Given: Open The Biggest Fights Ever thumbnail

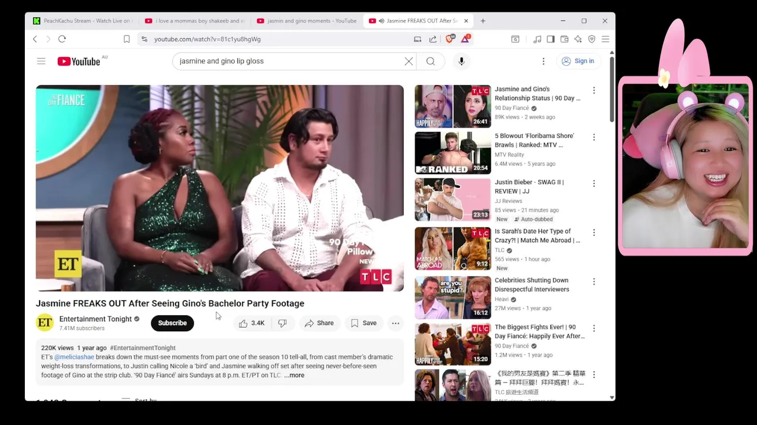Looking at the screenshot, I should 452,344.
